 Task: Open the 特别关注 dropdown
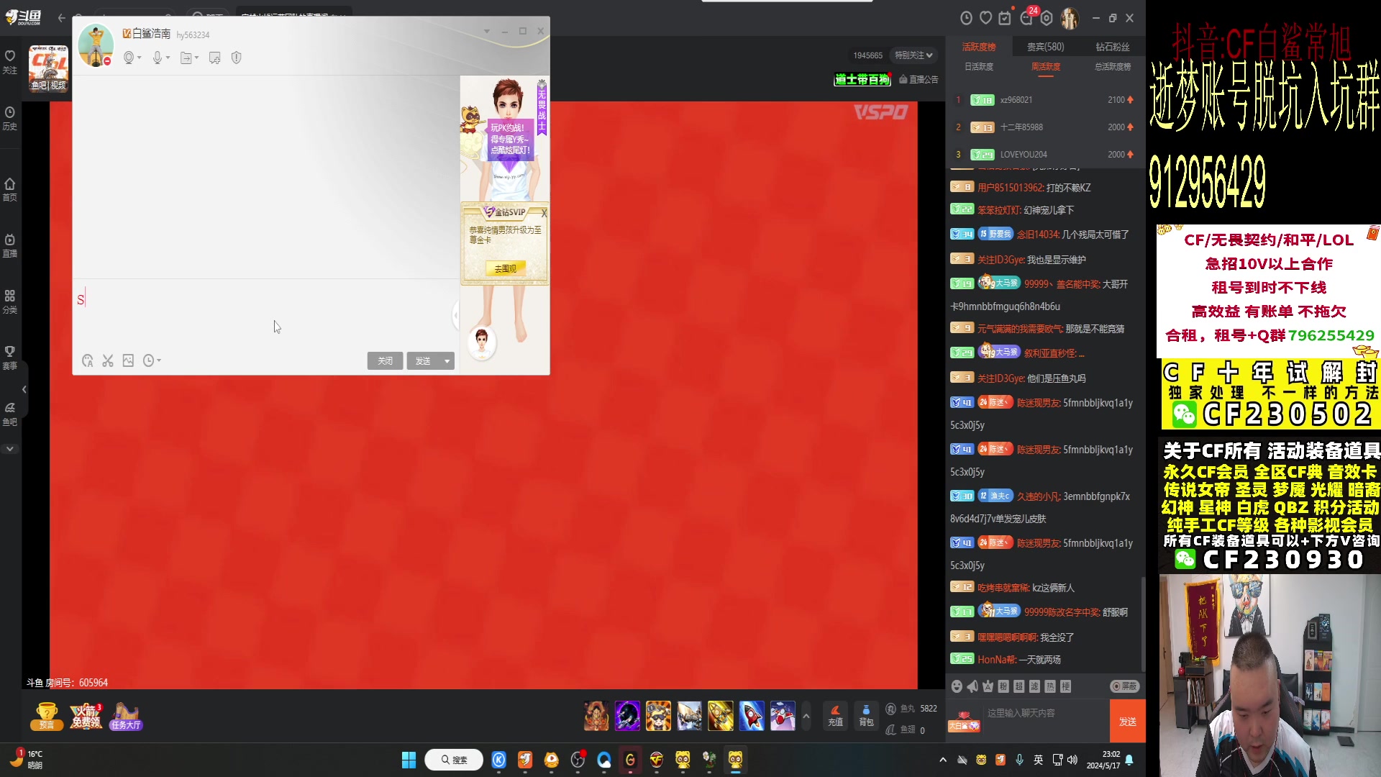(913, 55)
